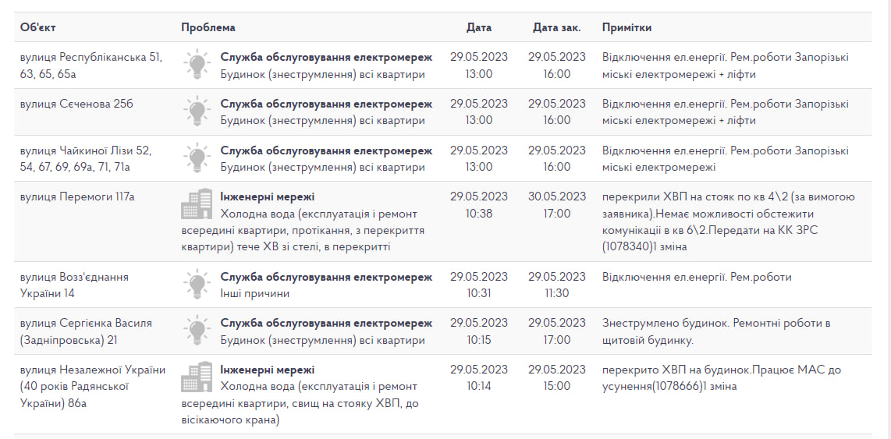Select address вулиця Перемоги 117а
This screenshot has width=891, height=439.
(x=77, y=196)
